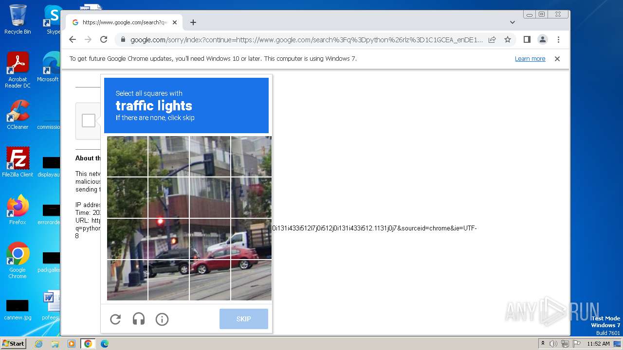Click the SKIP button
623x350 pixels.
244,319
